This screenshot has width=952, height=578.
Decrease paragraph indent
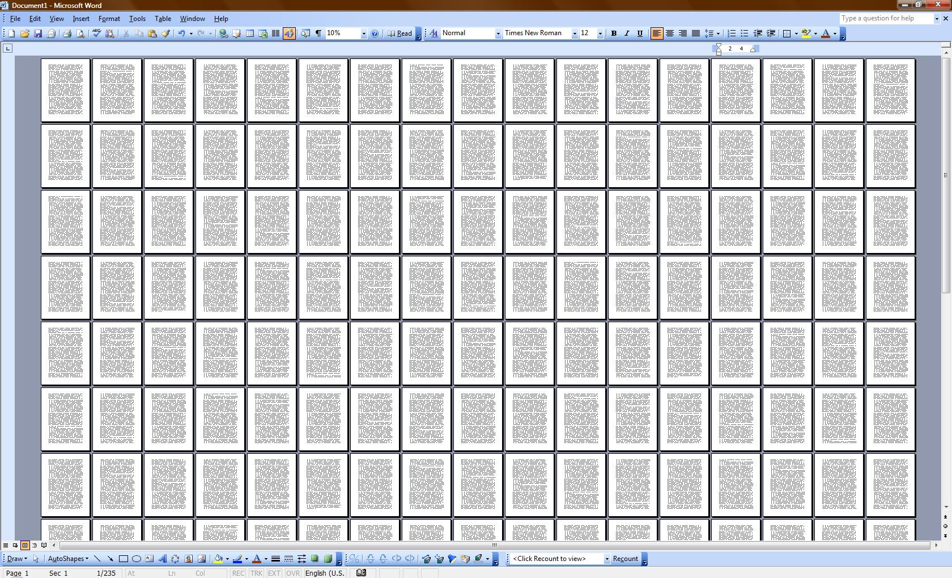tap(758, 33)
